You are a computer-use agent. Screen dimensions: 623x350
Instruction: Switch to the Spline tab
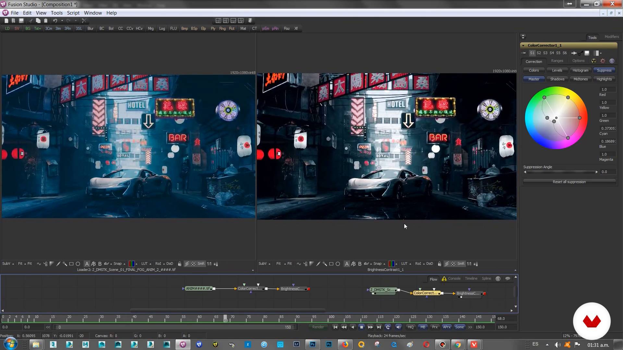pyautogui.click(x=486, y=278)
